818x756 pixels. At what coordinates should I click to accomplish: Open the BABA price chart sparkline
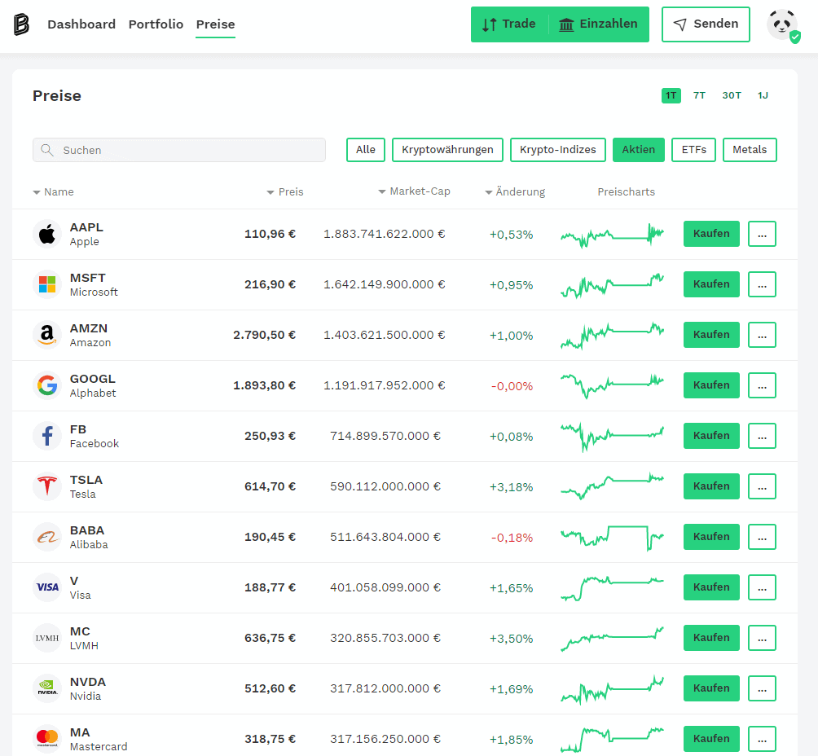click(613, 538)
